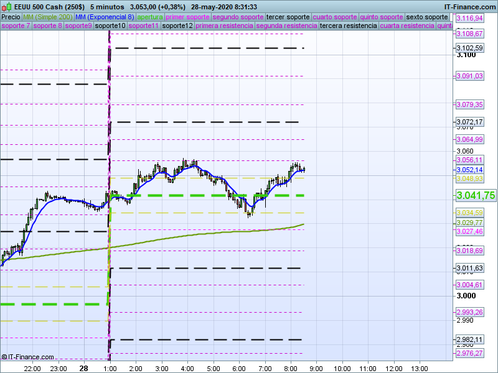The image size is (498, 373).
Task: Select the Precio legend label
Action: [x=11, y=17]
